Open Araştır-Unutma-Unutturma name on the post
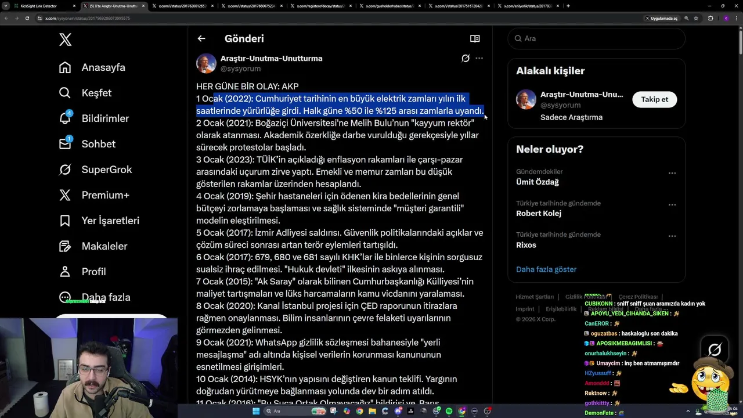 pyautogui.click(x=271, y=58)
